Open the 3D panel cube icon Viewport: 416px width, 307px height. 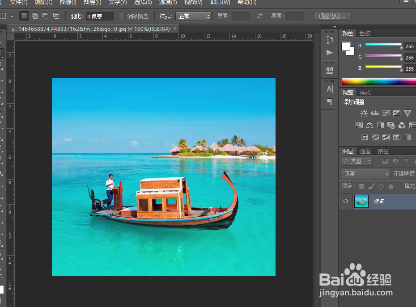[x=330, y=70]
